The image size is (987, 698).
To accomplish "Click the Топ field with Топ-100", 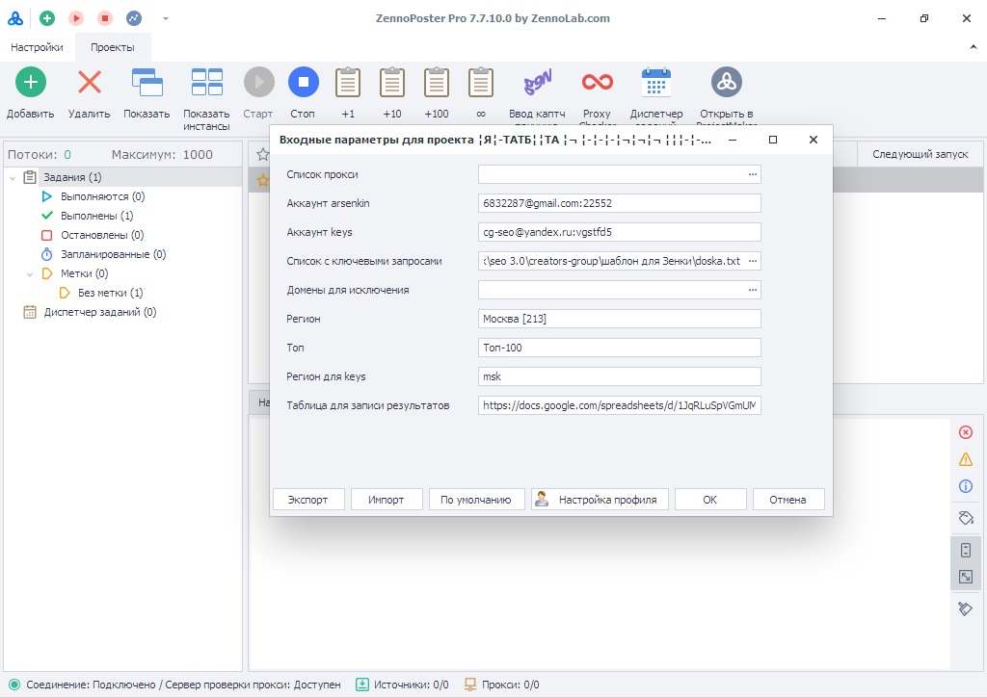I will pyautogui.click(x=620, y=348).
